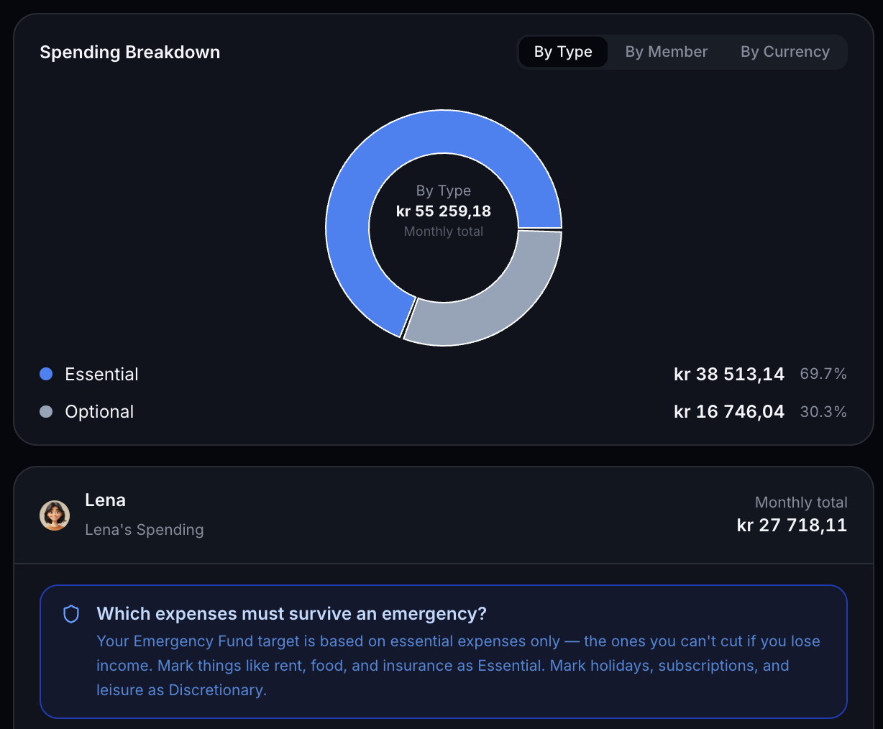Select the By Type tab
This screenshot has width=883, height=729.
pyautogui.click(x=563, y=52)
